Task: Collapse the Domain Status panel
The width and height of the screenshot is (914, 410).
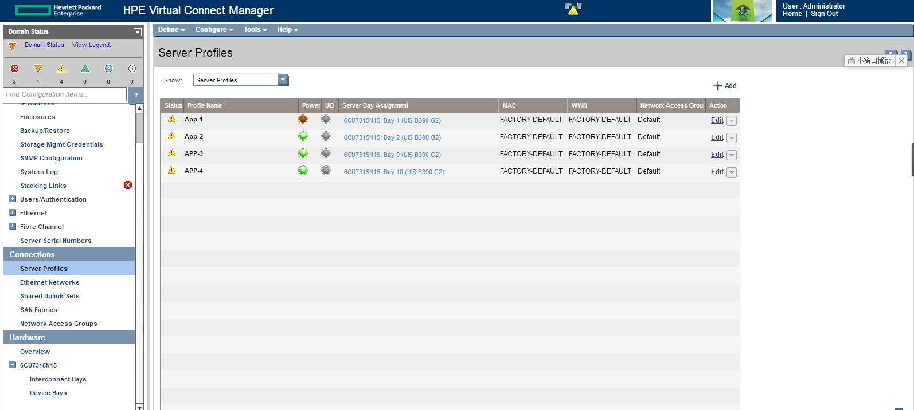Action: click(x=138, y=32)
